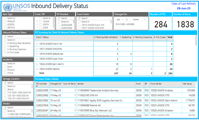The width and height of the screenshot is (199, 120).
Task: Expand the 10518 UNSOS Safety& Sec row
Action: click(x=37, y=54)
